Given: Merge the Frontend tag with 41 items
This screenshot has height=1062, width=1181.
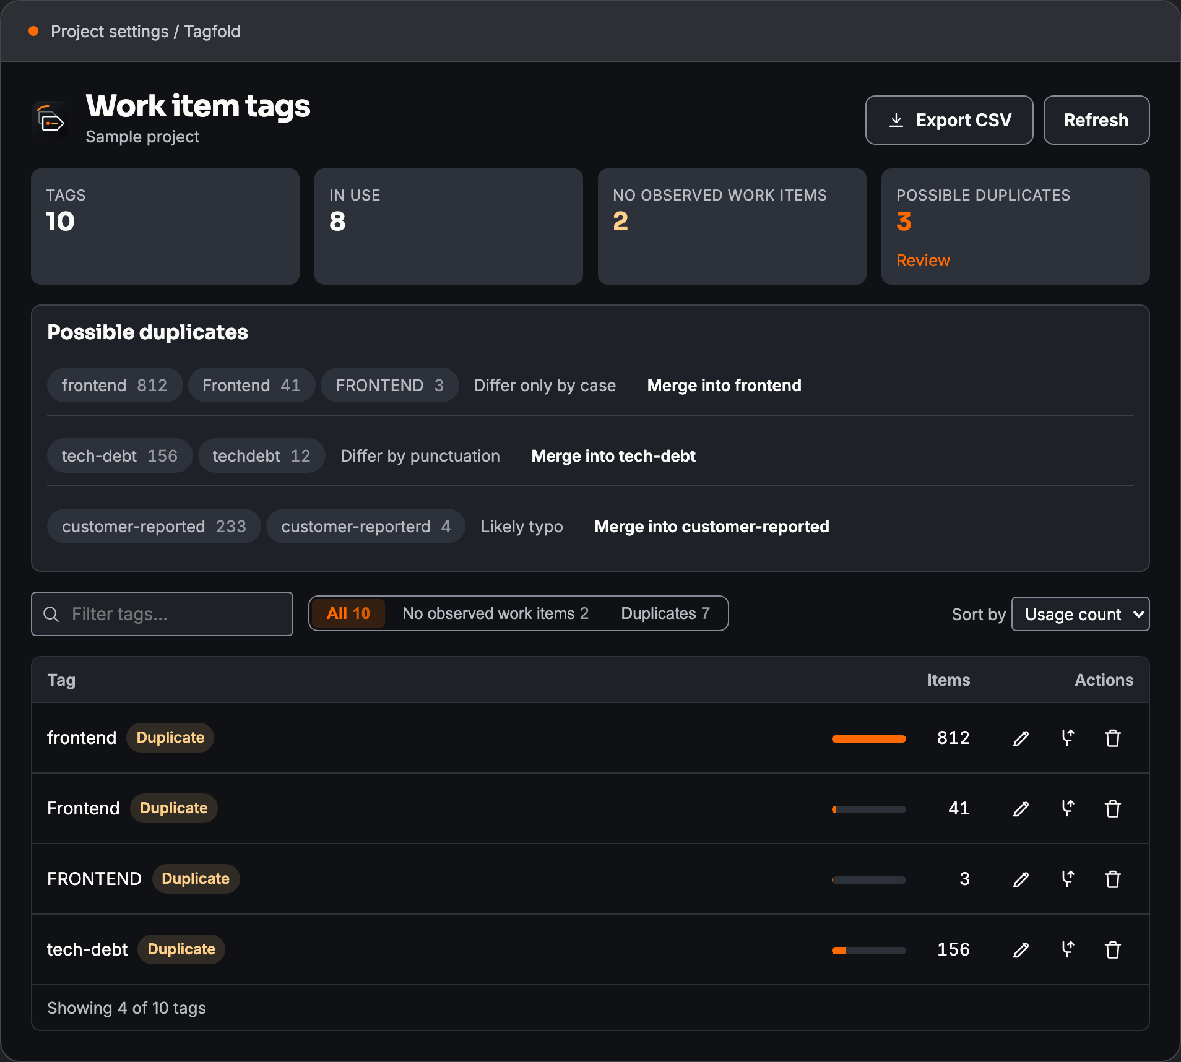Looking at the screenshot, I should (x=1068, y=808).
